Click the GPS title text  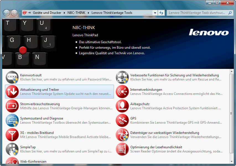[133, 118]
